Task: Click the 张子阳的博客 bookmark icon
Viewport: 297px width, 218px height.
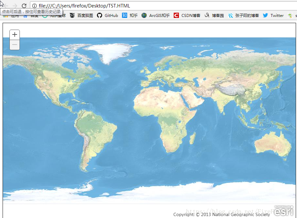Action: 231,16
